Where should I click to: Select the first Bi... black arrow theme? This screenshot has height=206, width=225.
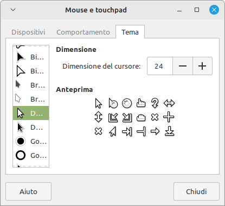[31, 57]
